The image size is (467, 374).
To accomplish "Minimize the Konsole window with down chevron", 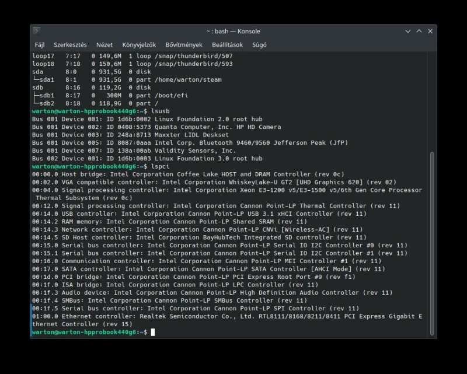I will [x=408, y=31].
